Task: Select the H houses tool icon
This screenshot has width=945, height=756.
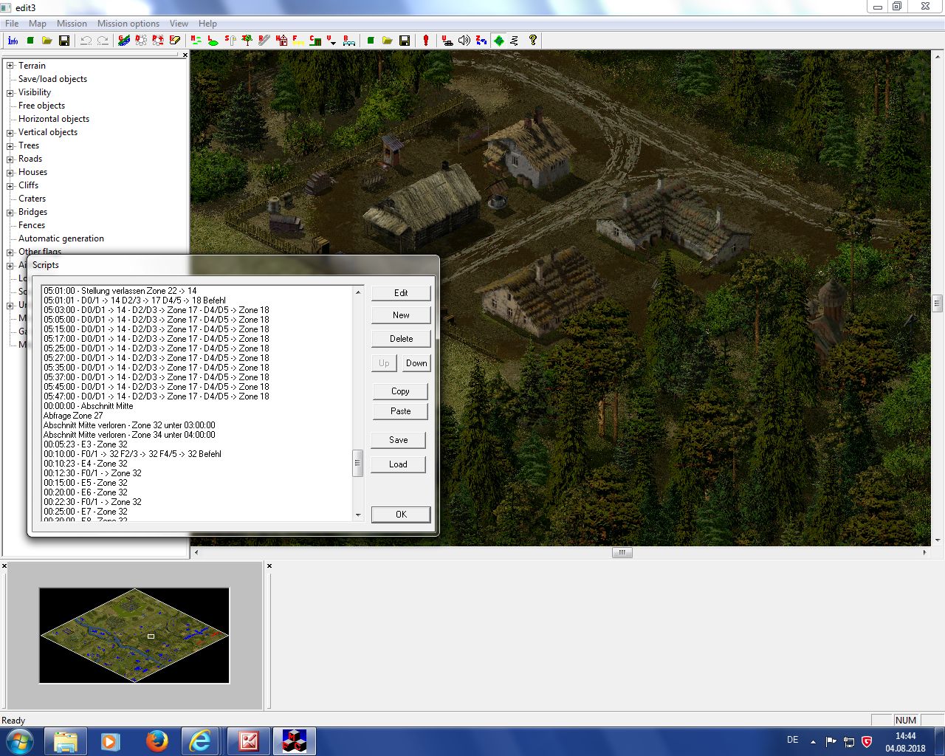Action: 281,41
